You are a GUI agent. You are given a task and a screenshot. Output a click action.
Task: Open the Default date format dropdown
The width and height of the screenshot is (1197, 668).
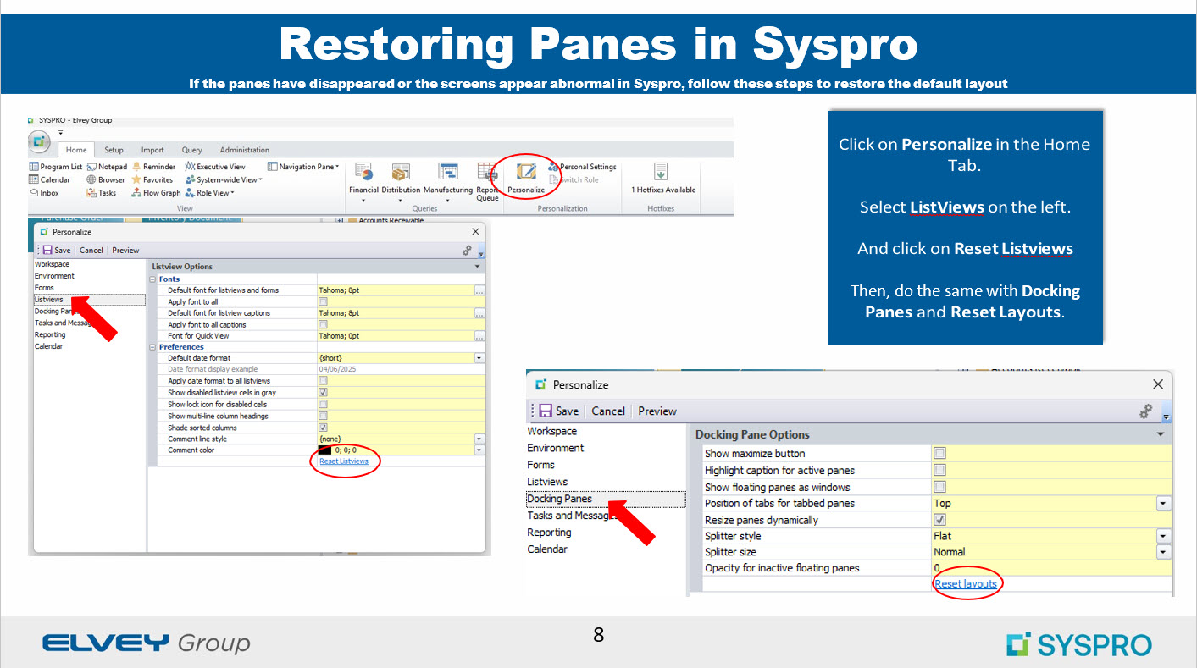pos(479,358)
